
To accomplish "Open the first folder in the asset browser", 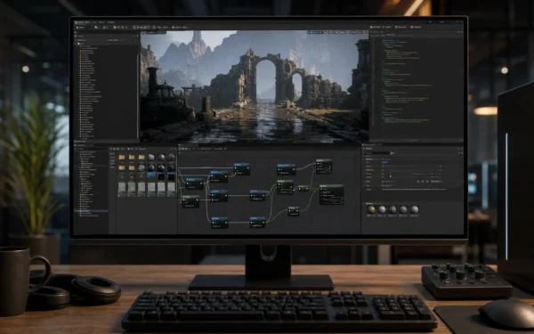I will [x=122, y=157].
